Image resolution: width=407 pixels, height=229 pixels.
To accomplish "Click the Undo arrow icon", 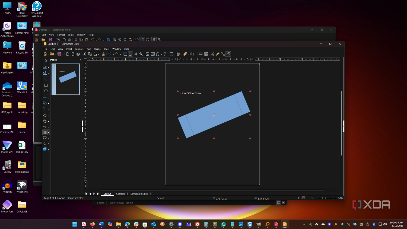I will point(110,54).
